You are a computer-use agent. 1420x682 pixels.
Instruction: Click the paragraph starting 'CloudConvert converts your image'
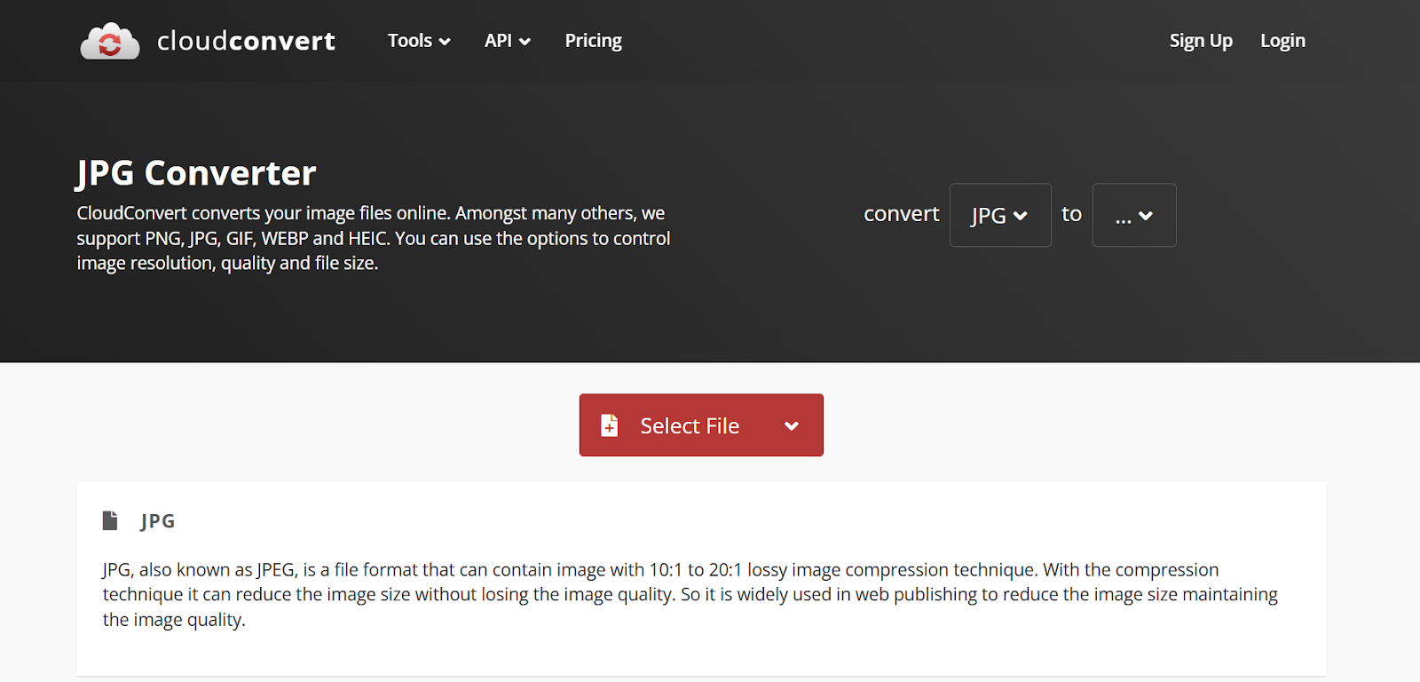point(374,238)
